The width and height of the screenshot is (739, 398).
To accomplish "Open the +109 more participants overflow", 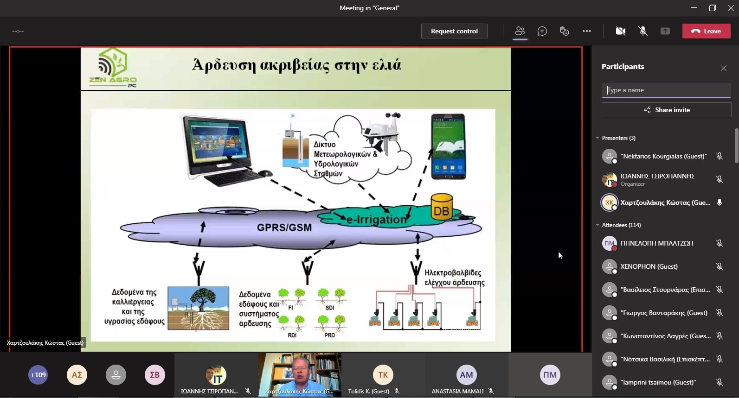I will tap(38, 375).
